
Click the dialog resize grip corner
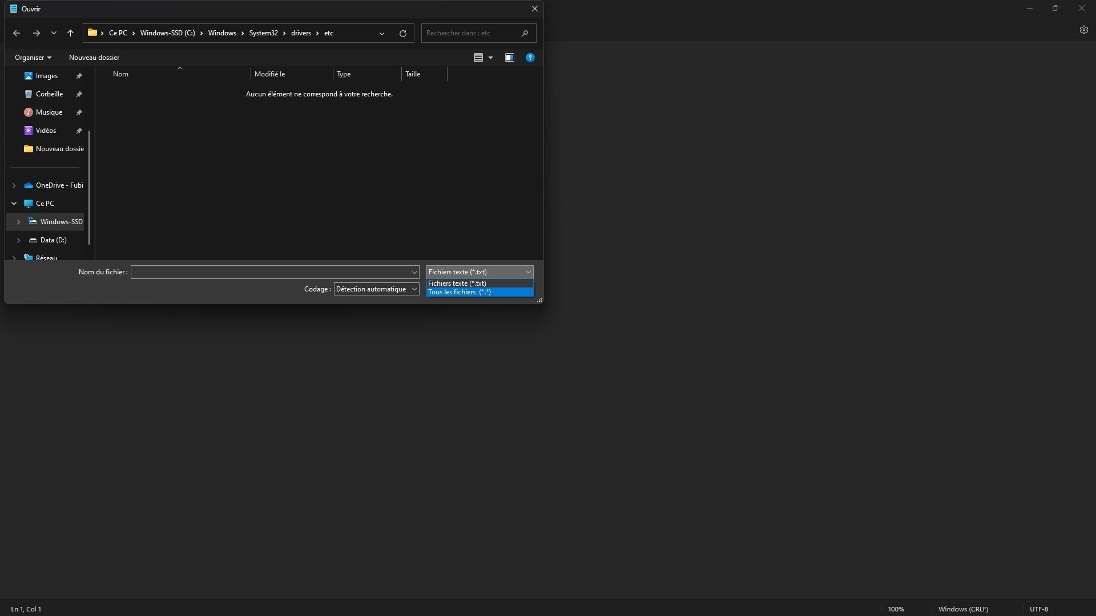[x=539, y=300]
